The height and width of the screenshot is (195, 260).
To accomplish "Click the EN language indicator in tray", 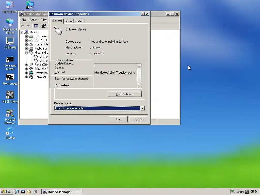I will point(242,192).
